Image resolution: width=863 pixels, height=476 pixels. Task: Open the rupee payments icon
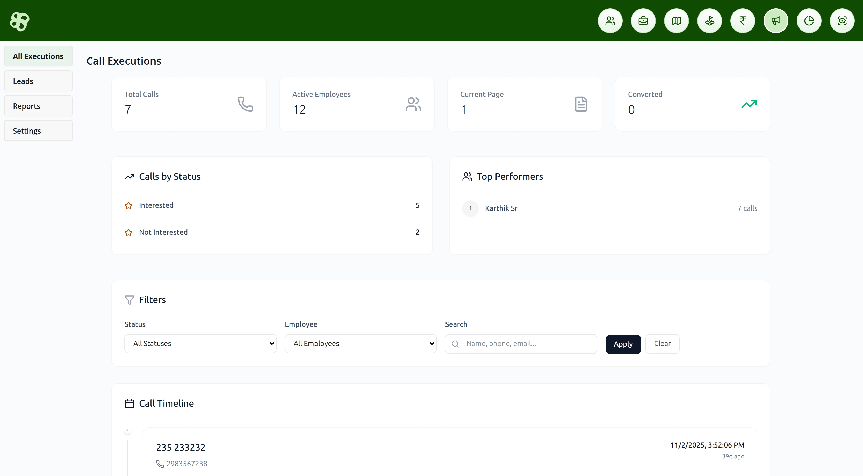[x=743, y=21]
